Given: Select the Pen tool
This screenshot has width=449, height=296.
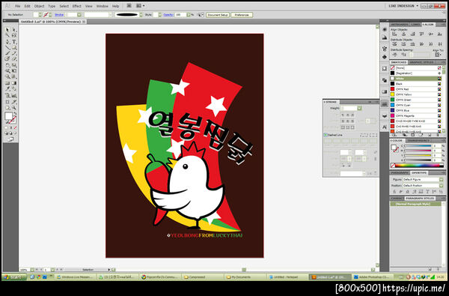Looking at the screenshot, I should [7, 41].
